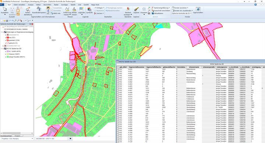The height and width of the screenshot is (143, 265).
Task: Activate Winkel messen tool
Action: click(74, 11)
